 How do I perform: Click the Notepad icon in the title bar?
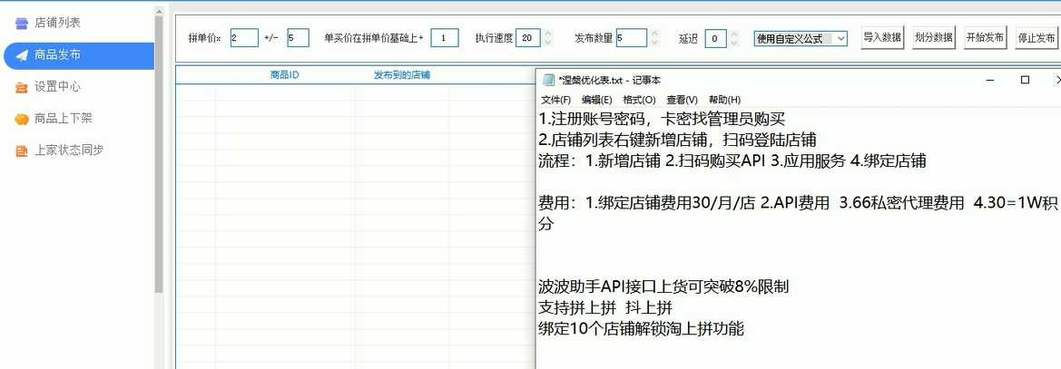(x=548, y=81)
